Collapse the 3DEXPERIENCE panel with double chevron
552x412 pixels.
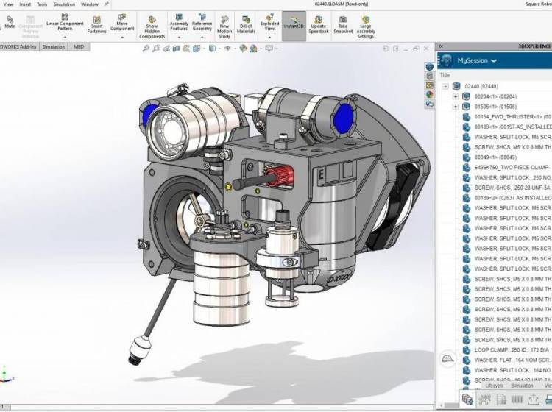(440, 46)
